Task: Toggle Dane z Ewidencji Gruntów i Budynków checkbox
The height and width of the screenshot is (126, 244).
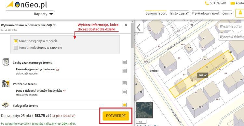Action: tap(125, 92)
